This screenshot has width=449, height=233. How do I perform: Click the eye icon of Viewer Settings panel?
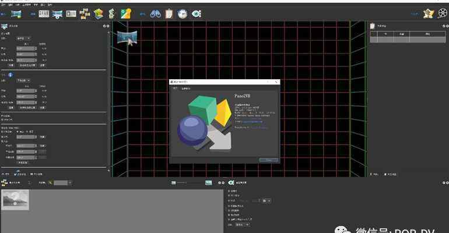(231, 182)
